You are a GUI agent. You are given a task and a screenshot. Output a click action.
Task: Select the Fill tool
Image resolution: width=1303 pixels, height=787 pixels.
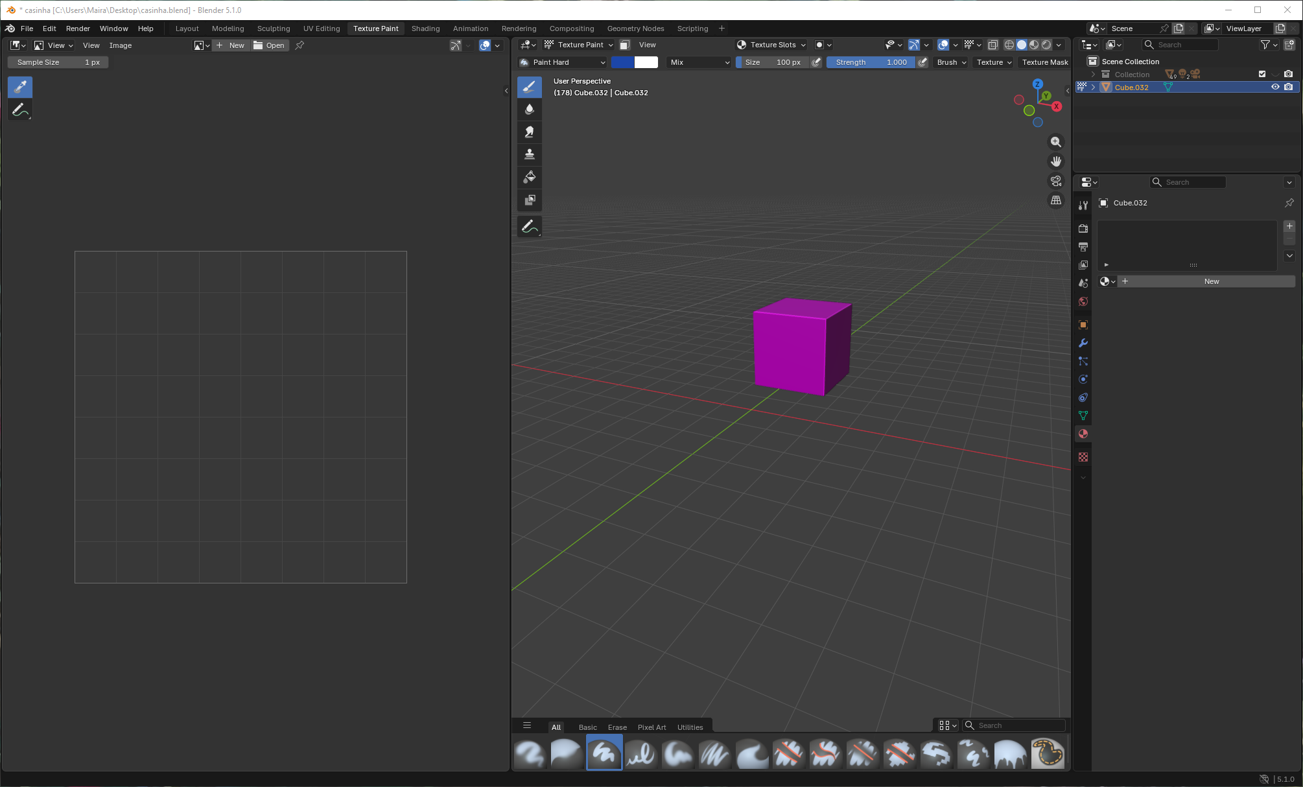530,177
